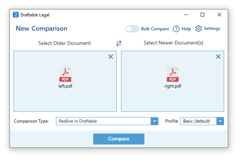Click the Comparison Type label
The height and width of the screenshot is (162, 242).
(31, 121)
